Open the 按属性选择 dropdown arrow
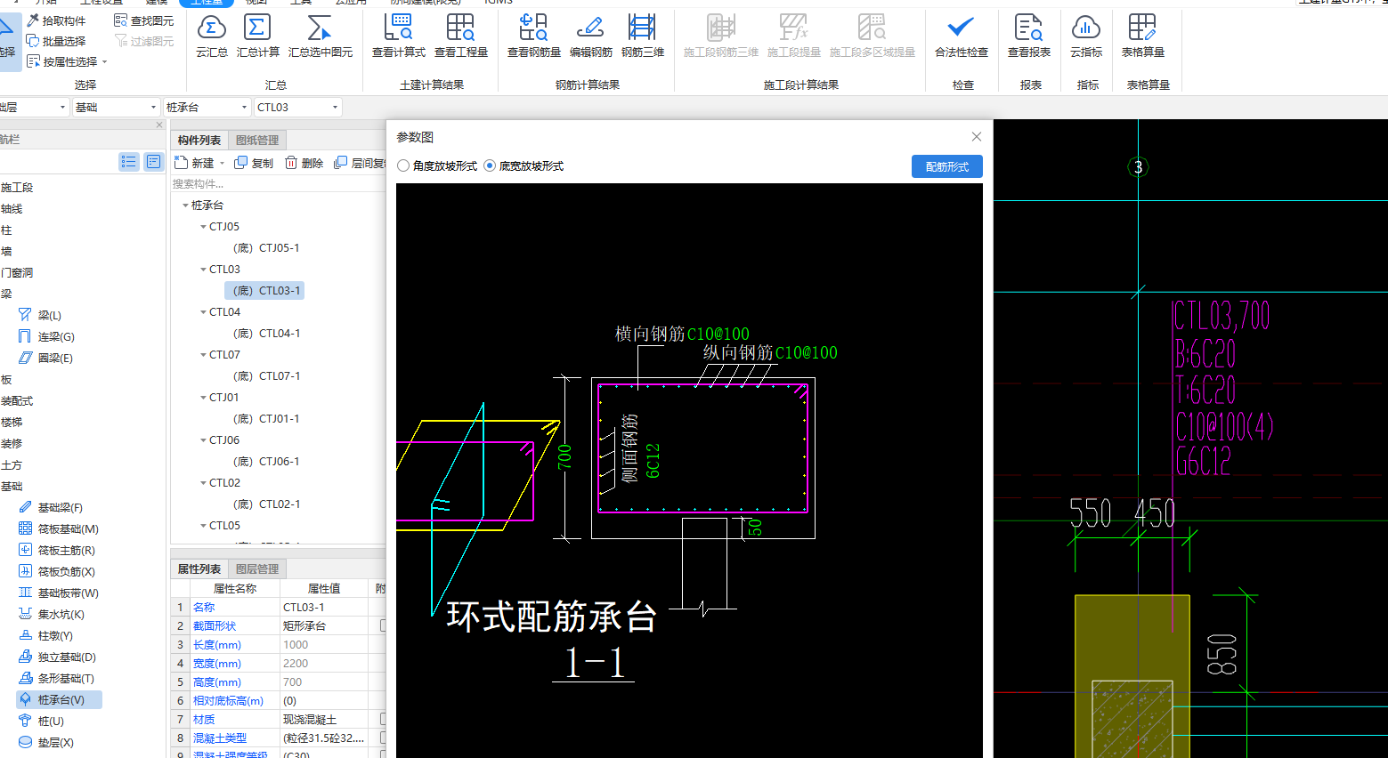Screen dimensions: 1388x758 click(105, 62)
